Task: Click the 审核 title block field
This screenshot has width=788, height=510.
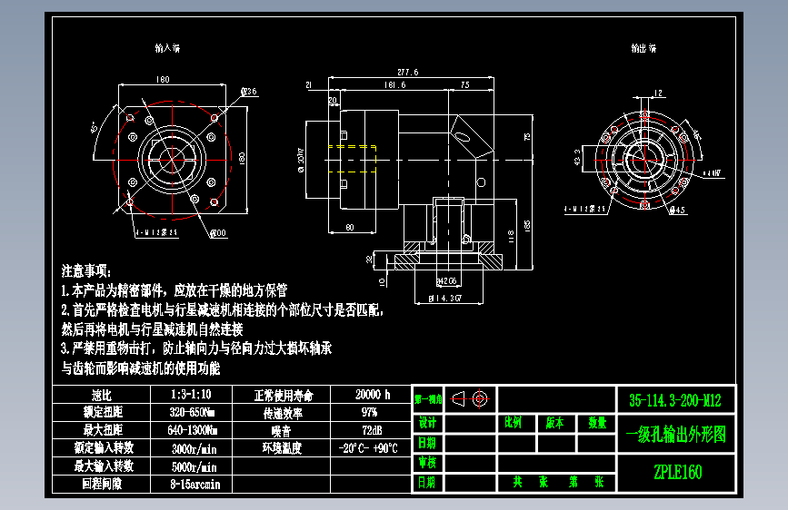Action: tap(427, 462)
